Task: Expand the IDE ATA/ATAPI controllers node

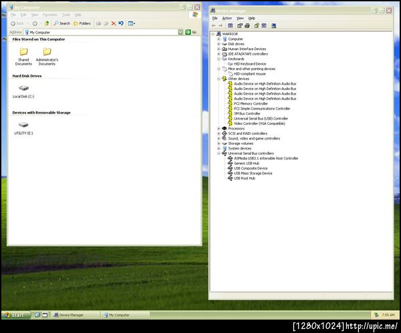Action: pos(219,54)
